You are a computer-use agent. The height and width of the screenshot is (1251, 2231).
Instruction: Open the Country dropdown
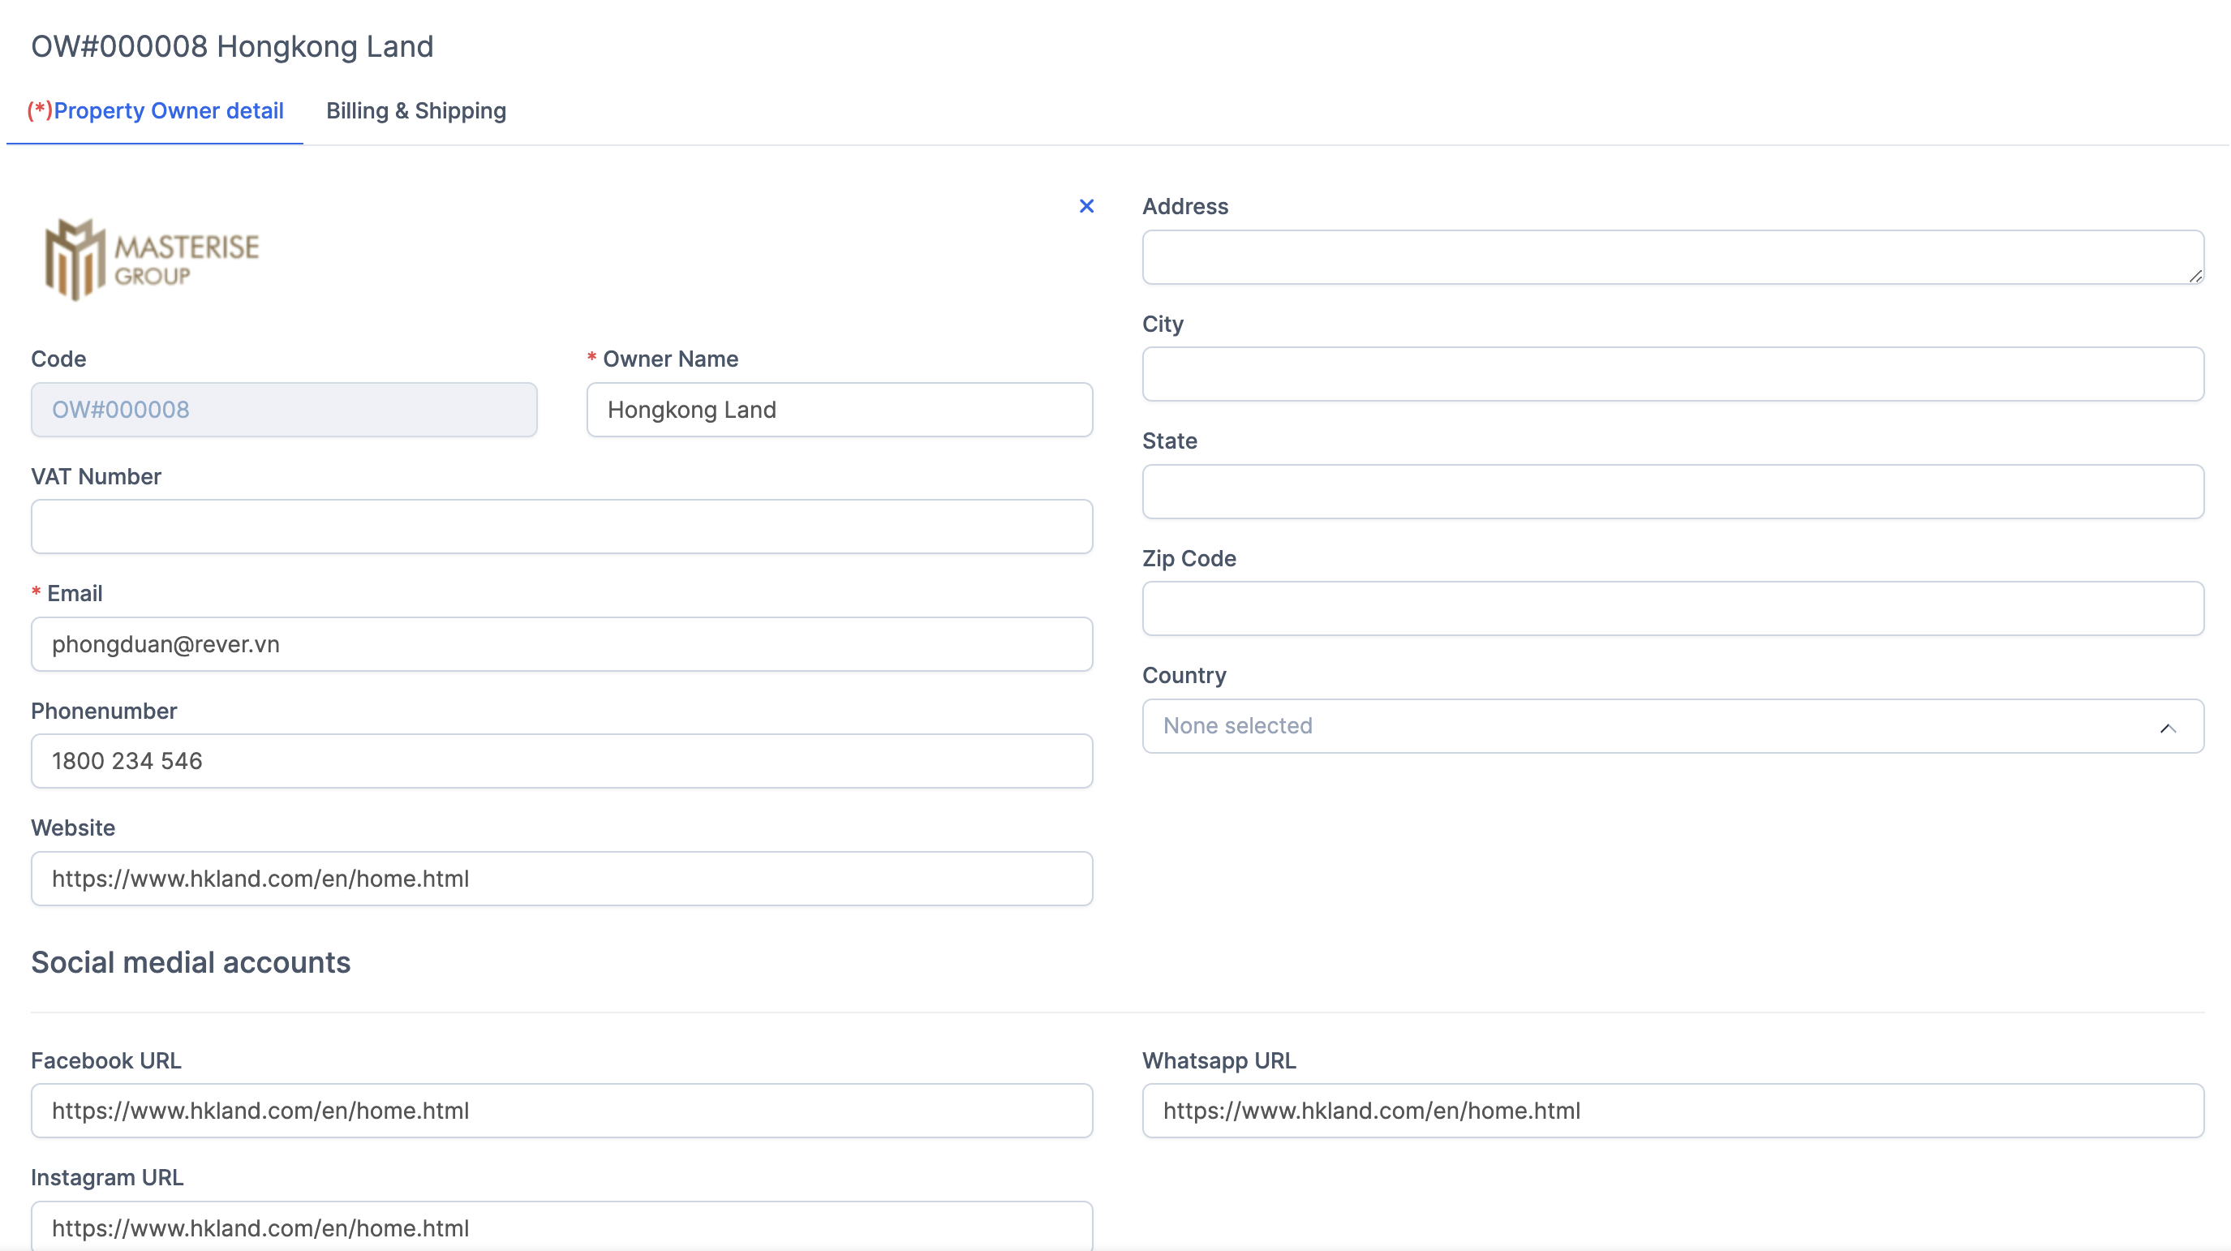pos(1671,726)
